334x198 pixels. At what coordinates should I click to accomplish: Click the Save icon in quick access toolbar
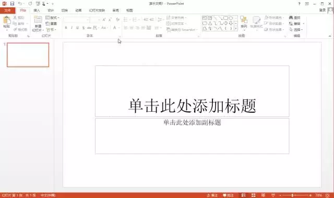(x=12, y=4)
